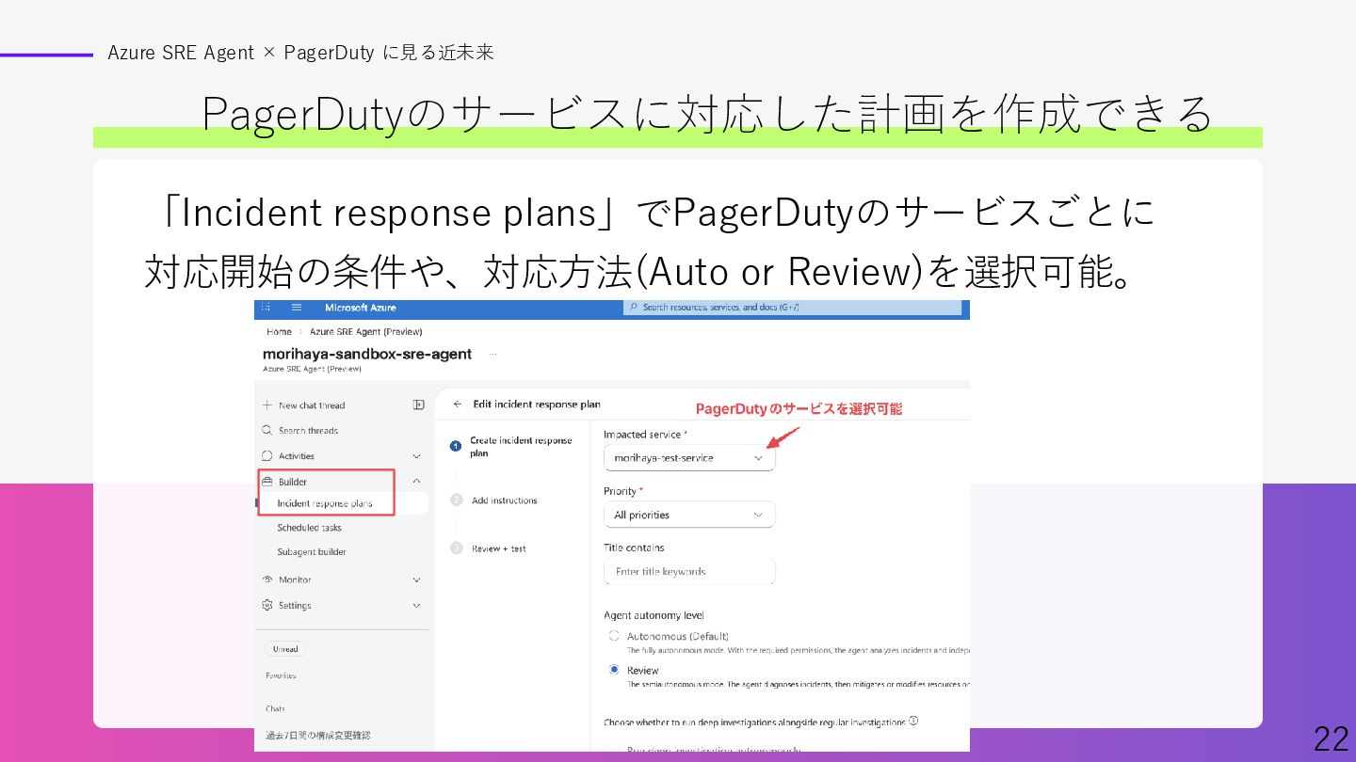The width and height of the screenshot is (1356, 762).
Task: Go back from Edit incident response plan
Action: (458, 405)
